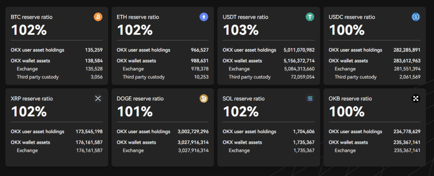Click the 103% USDT ratio value
The image size is (434, 176).
tap(241, 30)
